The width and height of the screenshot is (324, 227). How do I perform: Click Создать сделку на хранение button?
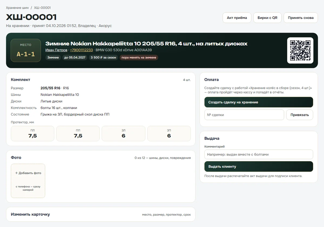[259, 102]
